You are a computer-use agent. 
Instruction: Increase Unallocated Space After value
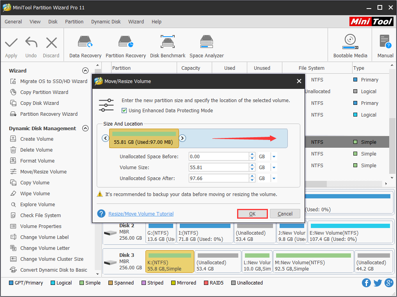[252, 176]
